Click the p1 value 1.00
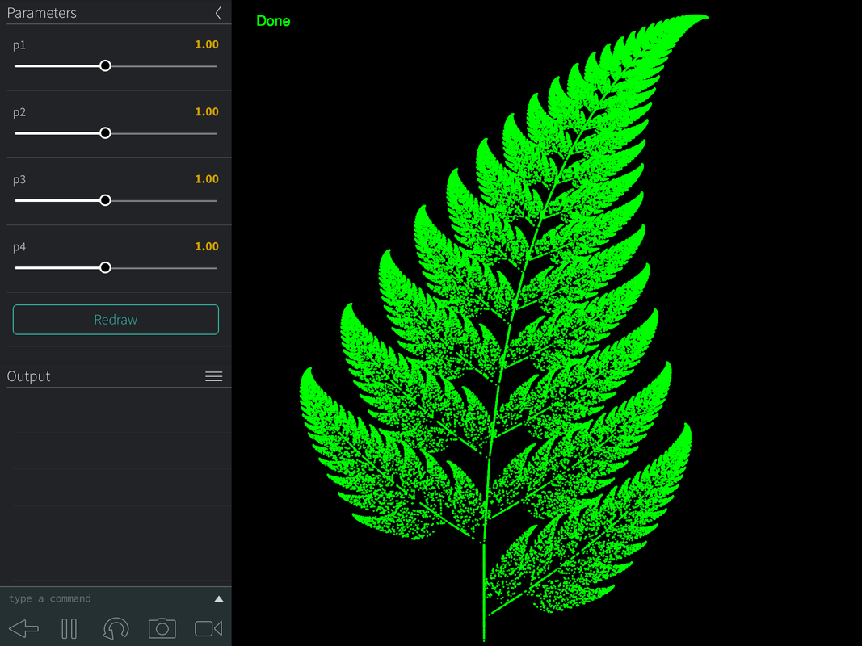Viewport: 862px width, 646px height. (207, 44)
